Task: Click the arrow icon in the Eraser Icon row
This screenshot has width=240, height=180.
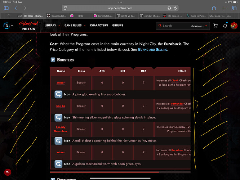Action: click(x=58, y=94)
